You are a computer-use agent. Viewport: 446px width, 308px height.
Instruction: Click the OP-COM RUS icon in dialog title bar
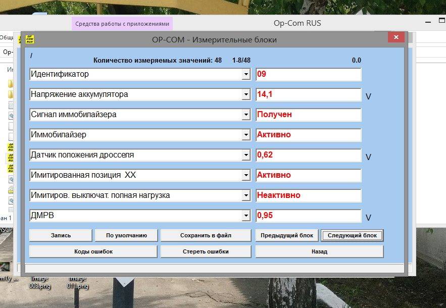(x=30, y=39)
